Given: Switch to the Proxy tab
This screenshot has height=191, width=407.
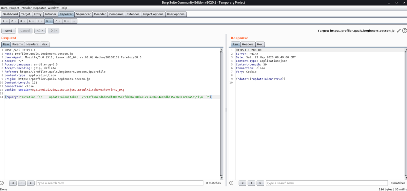Looking at the screenshot, I should [x=38, y=14].
